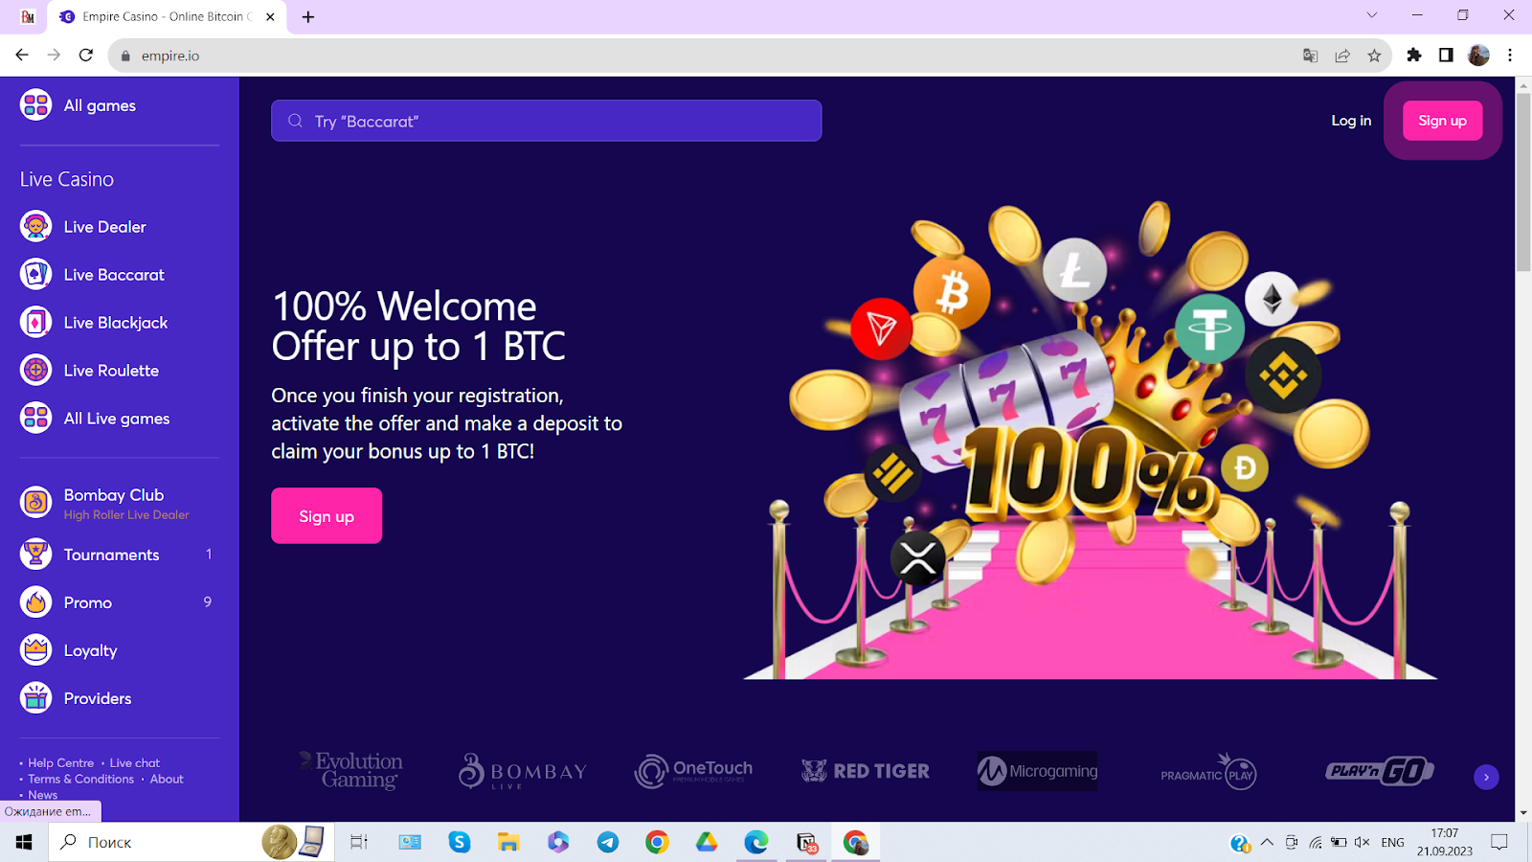Click the Live Baccarat card icon
This screenshot has height=862, width=1532.
pos(35,274)
